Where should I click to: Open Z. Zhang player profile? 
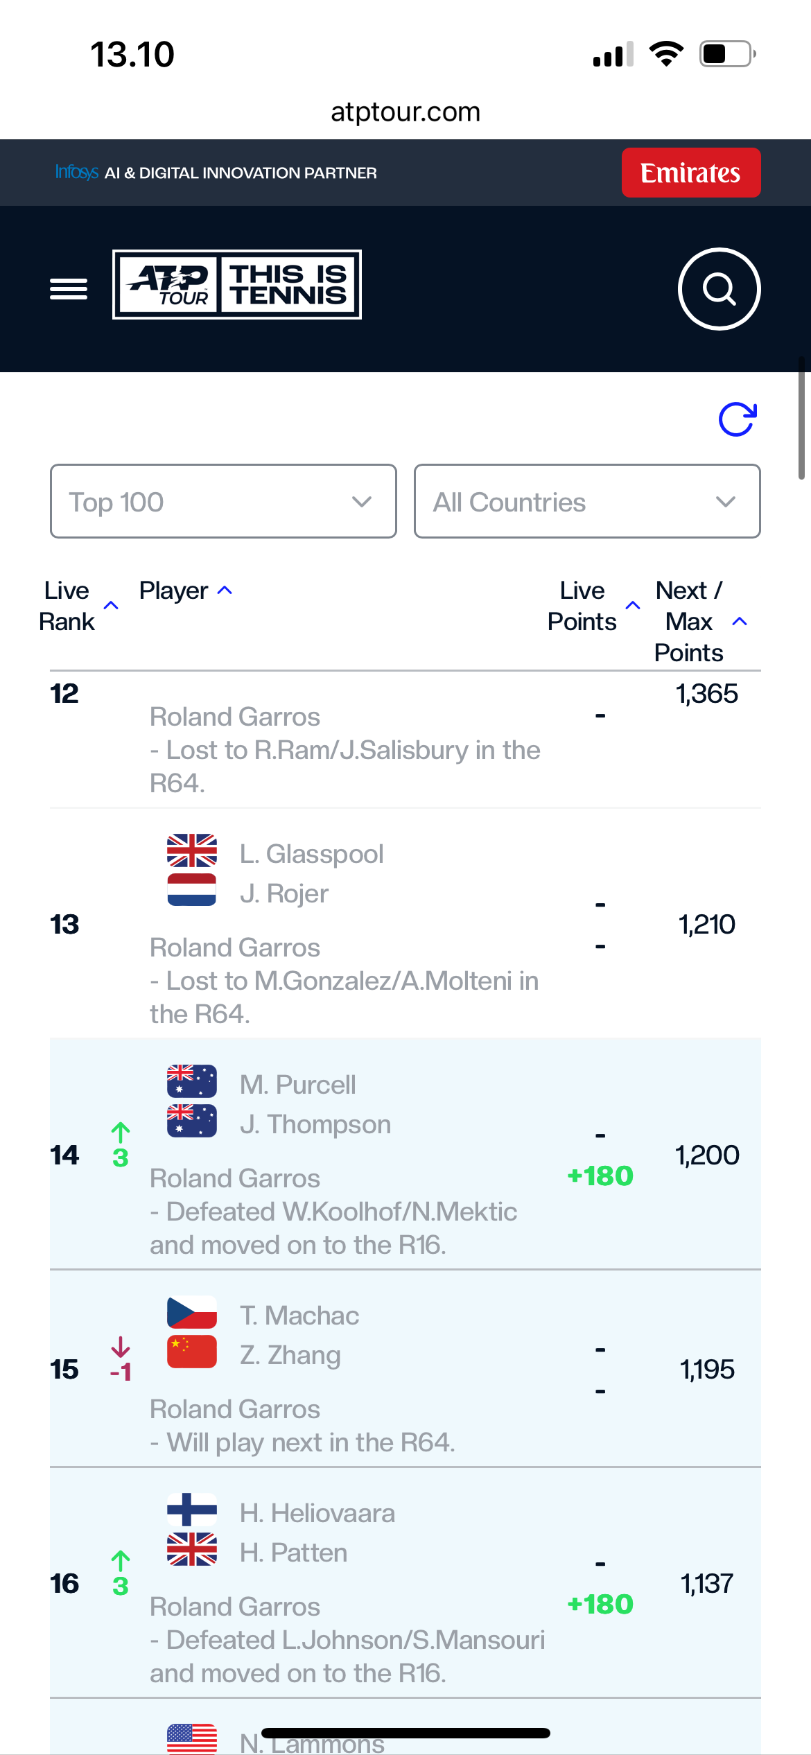tap(290, 1355)
